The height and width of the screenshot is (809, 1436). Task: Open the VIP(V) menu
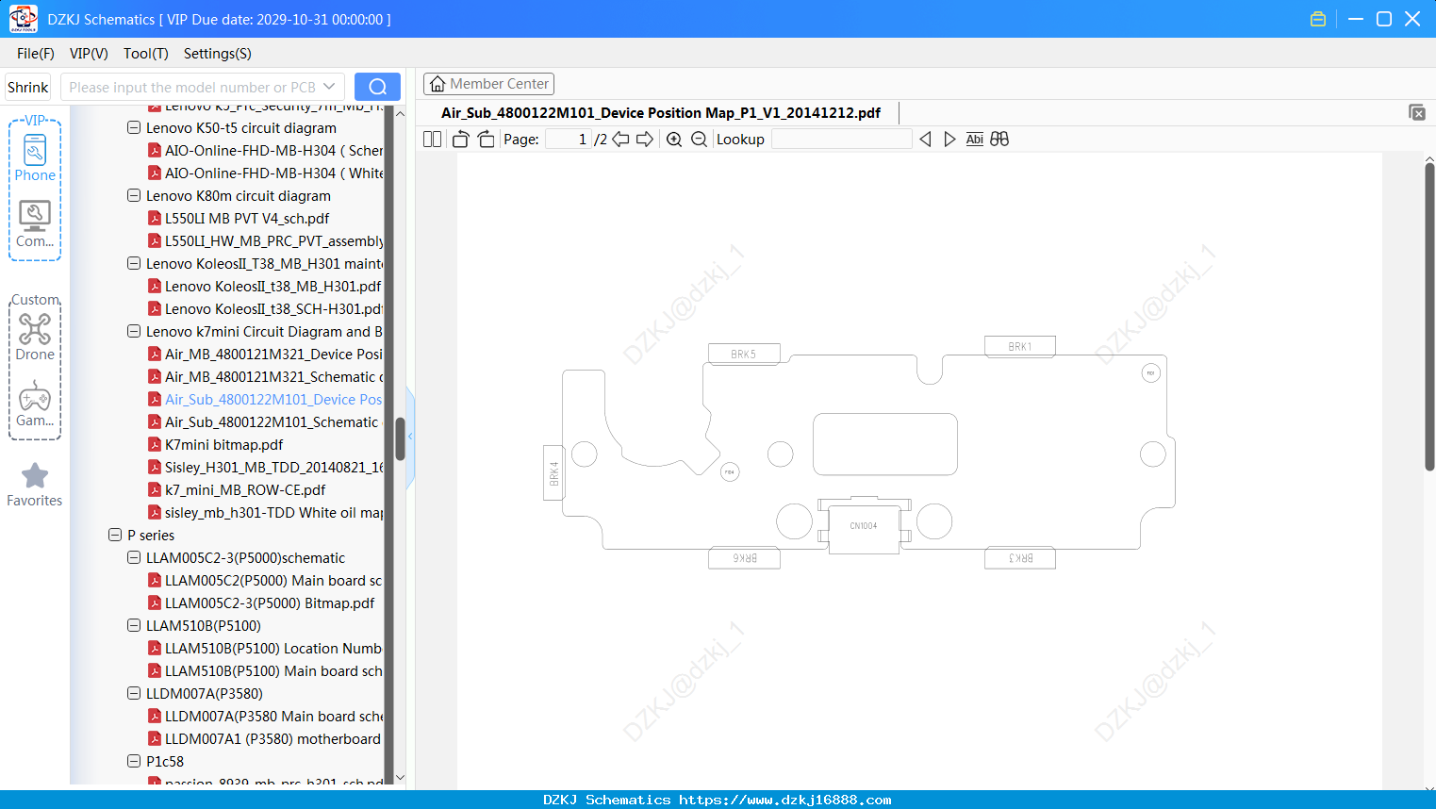click(x=89, y=54)
